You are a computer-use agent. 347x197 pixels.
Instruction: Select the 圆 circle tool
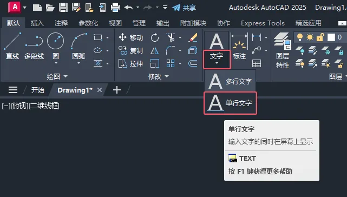(56, 46)
